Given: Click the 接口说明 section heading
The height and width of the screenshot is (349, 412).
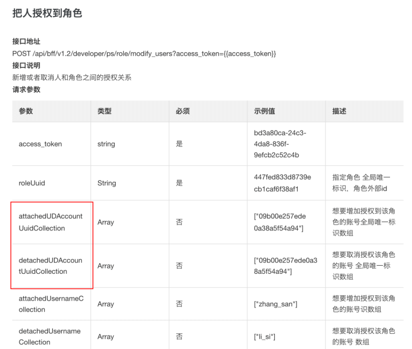Looking at the screenshot, I should pyautogui.click(x=26, y=66).
